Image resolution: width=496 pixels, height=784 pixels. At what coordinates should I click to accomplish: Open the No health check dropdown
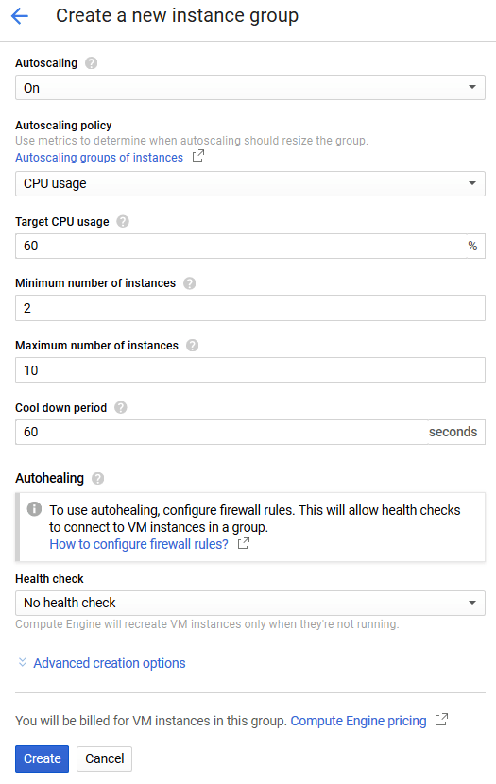250,603
